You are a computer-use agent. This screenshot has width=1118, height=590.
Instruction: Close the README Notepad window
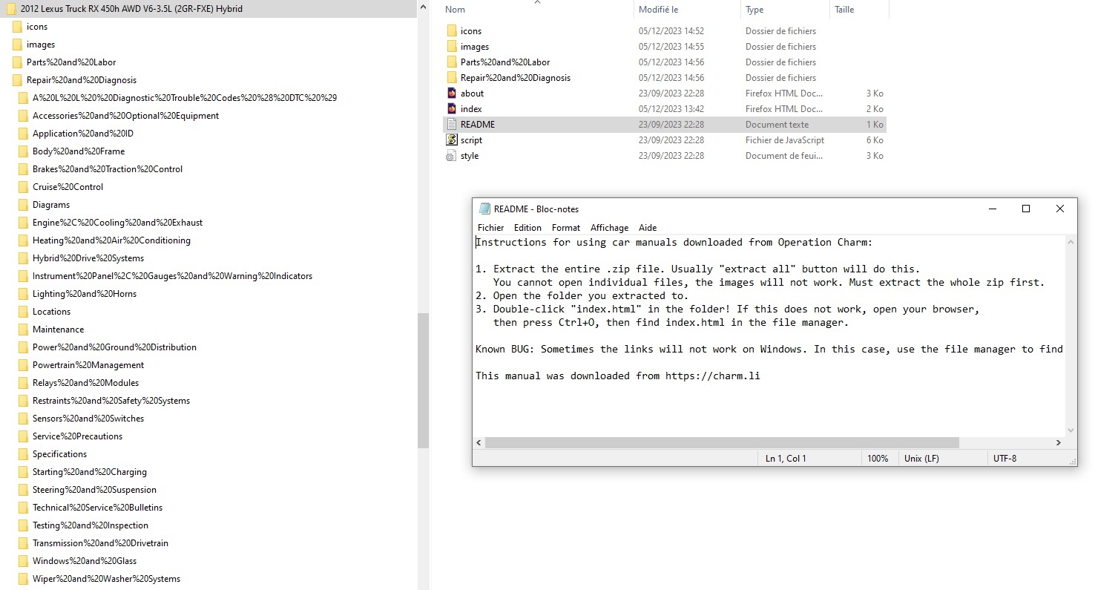pos(1060,209)
